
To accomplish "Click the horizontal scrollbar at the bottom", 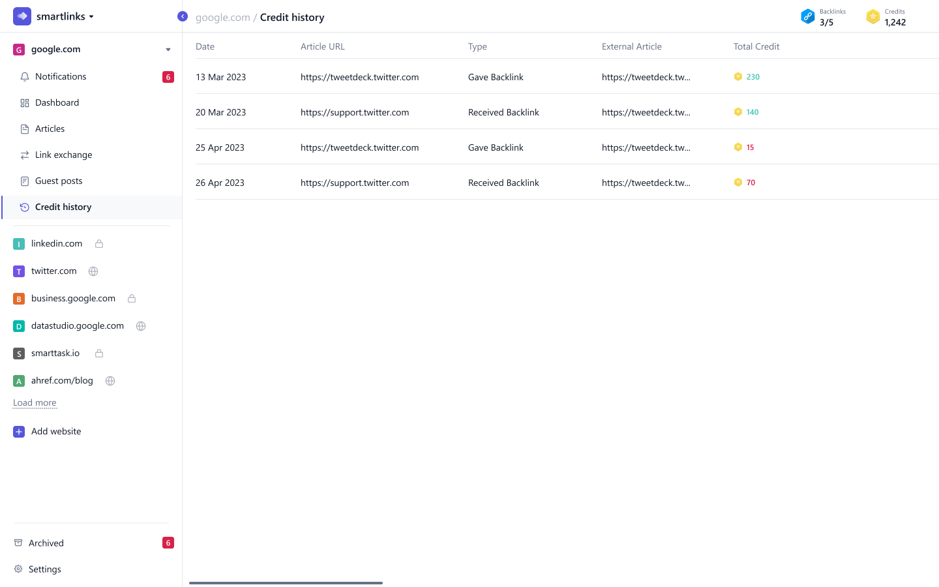I will tap(286, 583).
